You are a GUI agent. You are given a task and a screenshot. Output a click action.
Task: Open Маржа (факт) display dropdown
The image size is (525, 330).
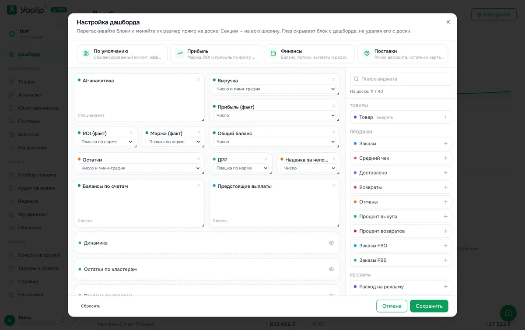point(173,142)
